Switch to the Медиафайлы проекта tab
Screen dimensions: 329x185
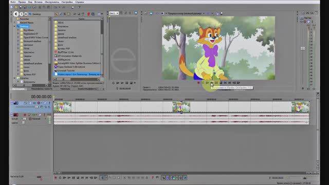coord(42,89)
